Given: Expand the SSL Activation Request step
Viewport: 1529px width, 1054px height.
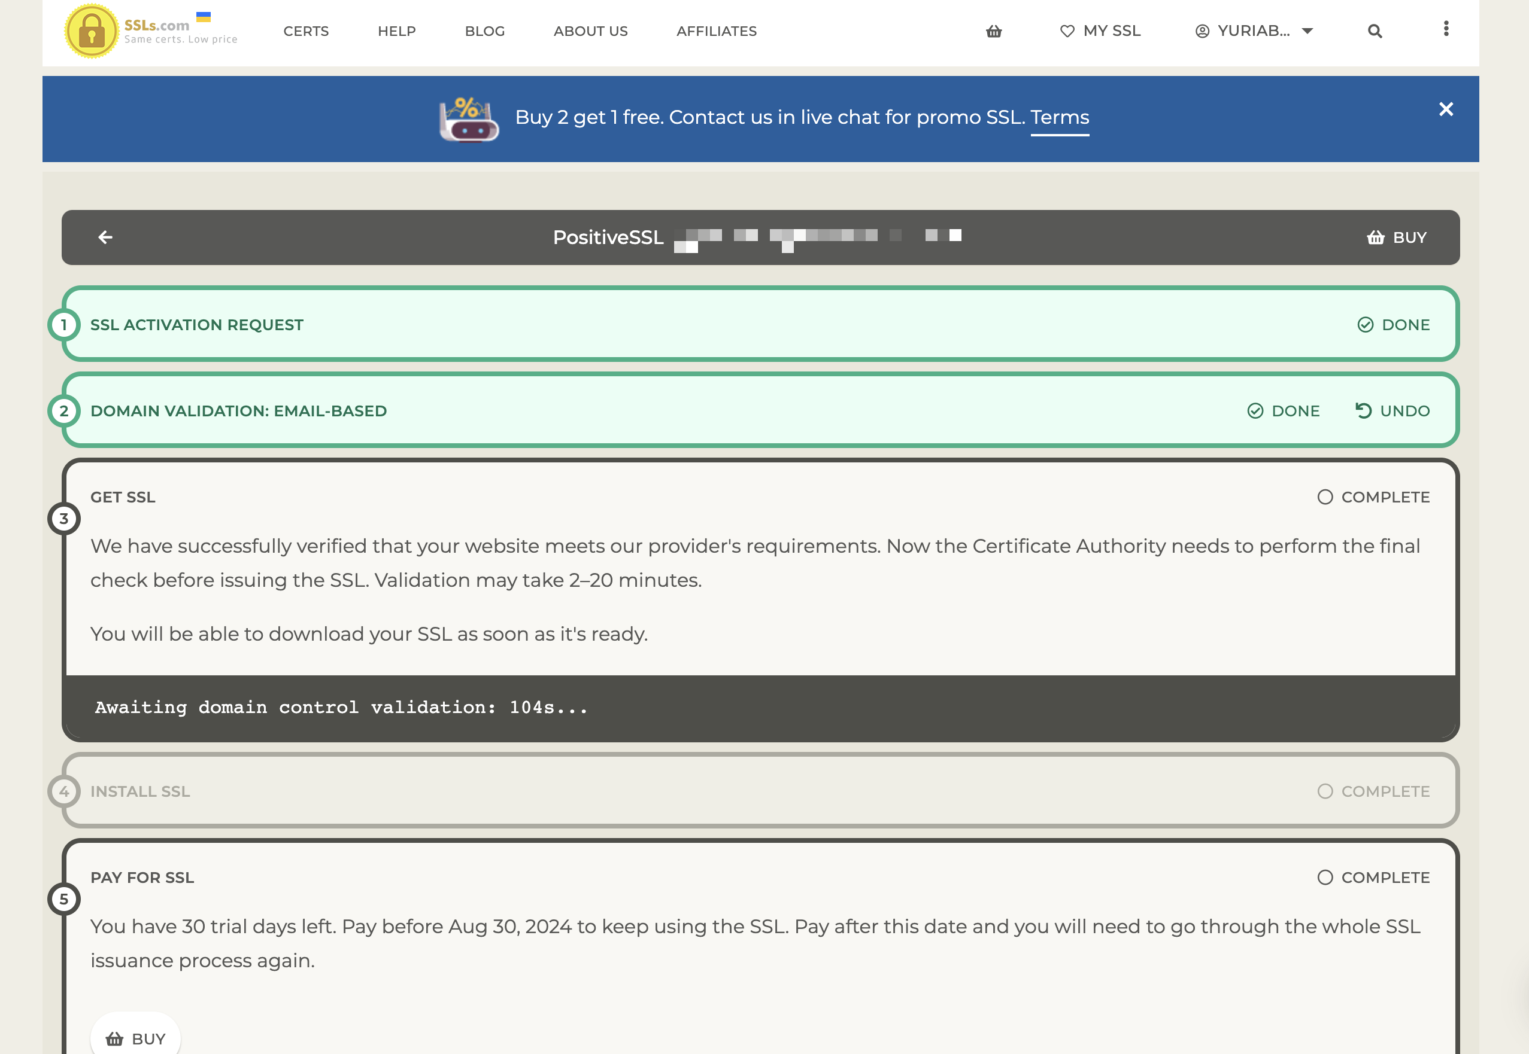Looking at the screenshot, I should pyautogui.click(x=760, y=324).
